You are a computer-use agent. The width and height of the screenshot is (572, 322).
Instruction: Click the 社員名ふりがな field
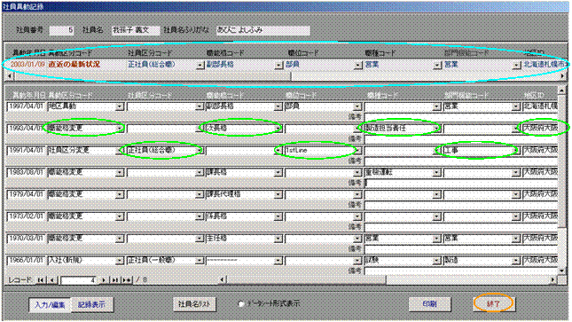(x=262, y=30)
